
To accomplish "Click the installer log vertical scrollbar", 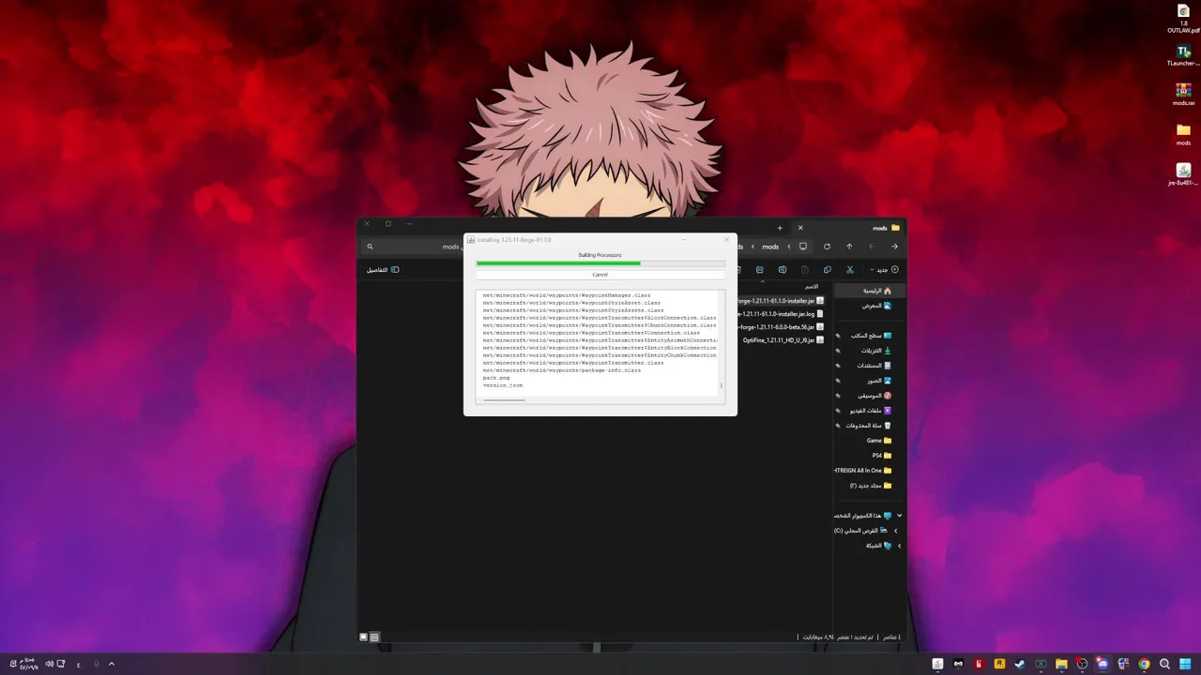I will point(722,385).
